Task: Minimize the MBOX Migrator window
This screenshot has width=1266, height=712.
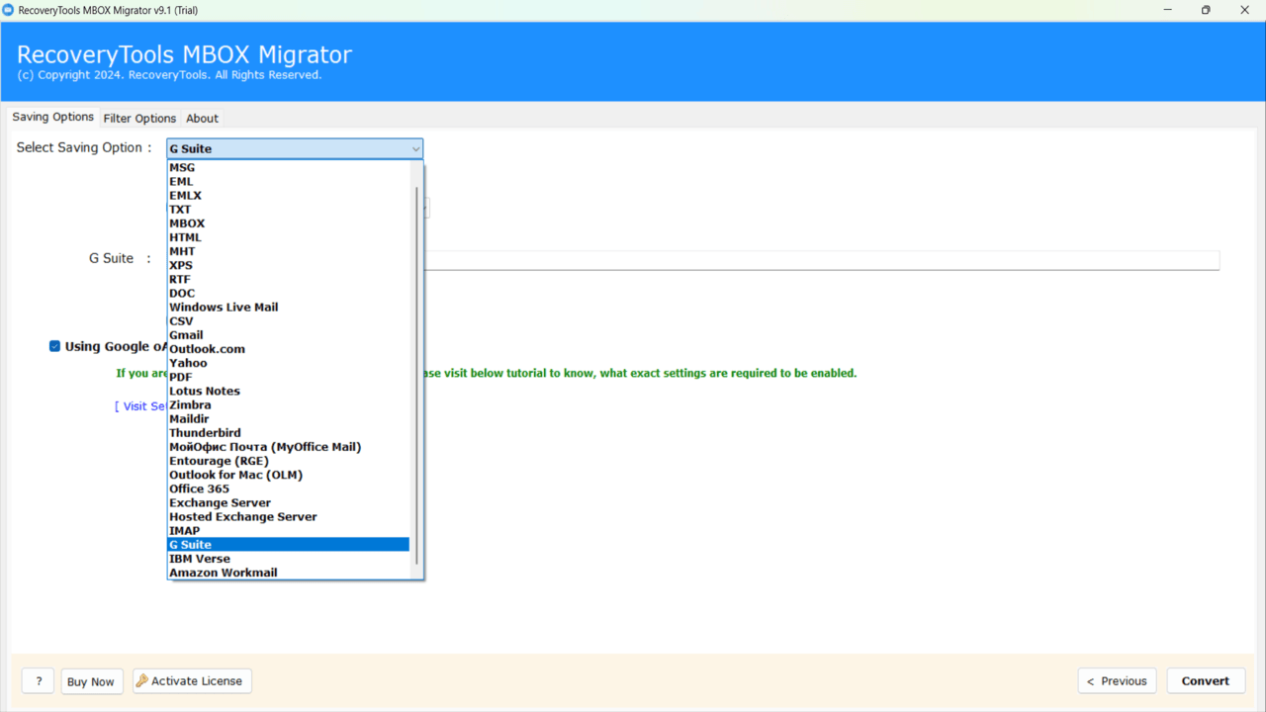Action: pos(1168,10)
